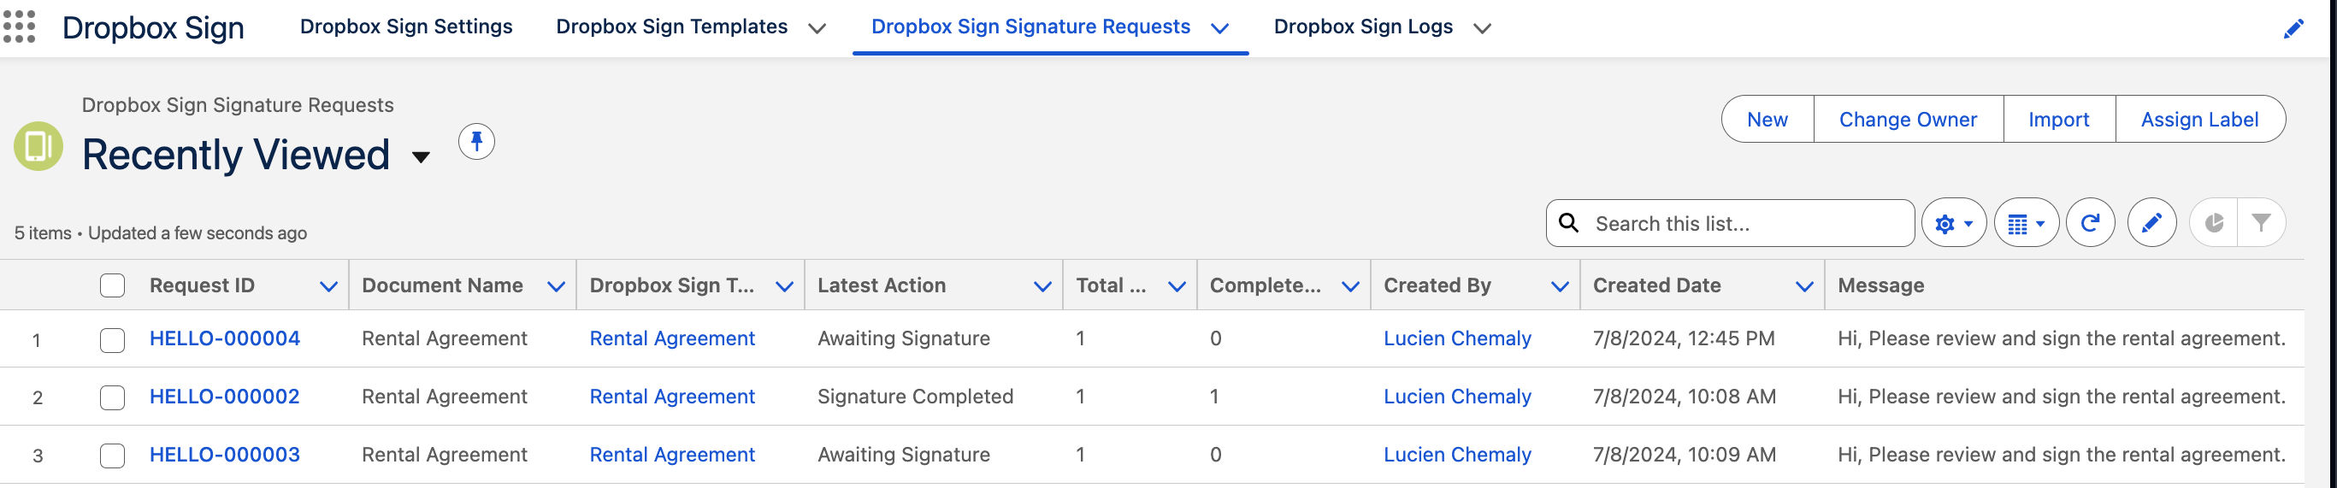Switch to Dropbox Sign Logs tab
This screenshot has width=2337, height=488.
pyautogui.click(x=1363, y=27)
